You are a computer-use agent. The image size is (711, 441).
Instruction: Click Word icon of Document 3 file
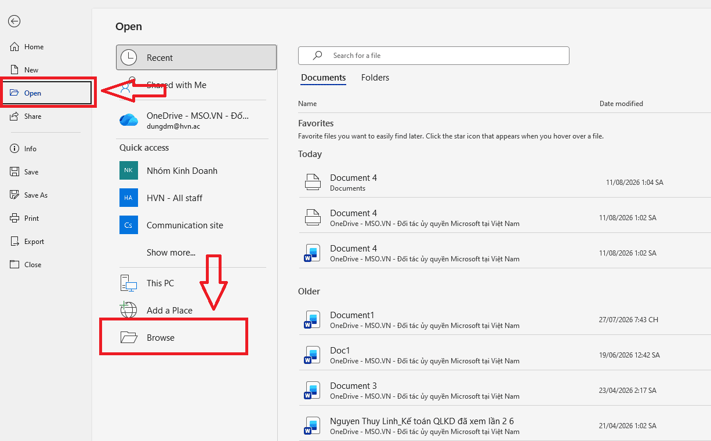tap(313, 390)
